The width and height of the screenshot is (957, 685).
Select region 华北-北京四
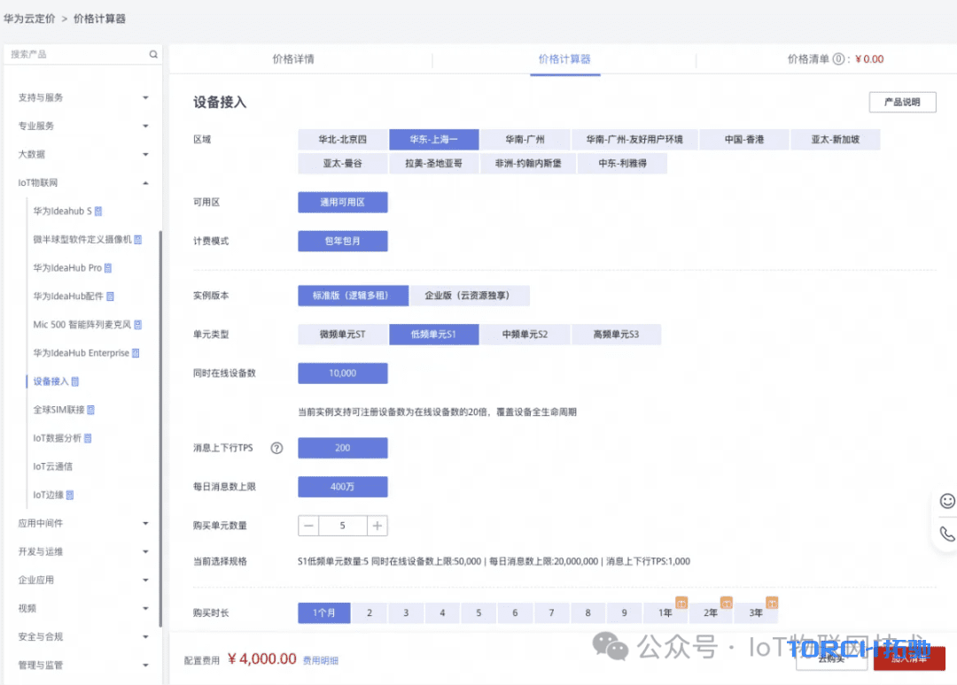tap(342, 140)
